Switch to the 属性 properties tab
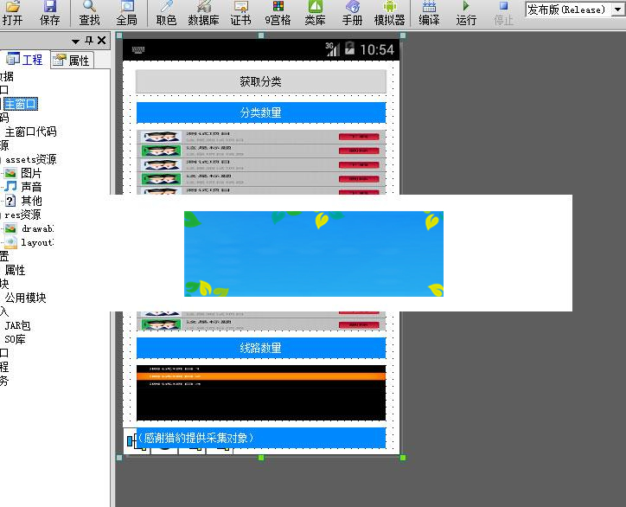This screenshot has height=507, width=626. click(71, 60)
